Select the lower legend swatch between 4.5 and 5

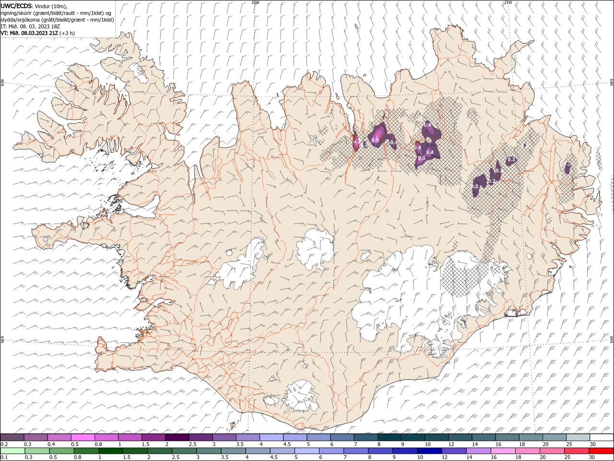[283, 451]
